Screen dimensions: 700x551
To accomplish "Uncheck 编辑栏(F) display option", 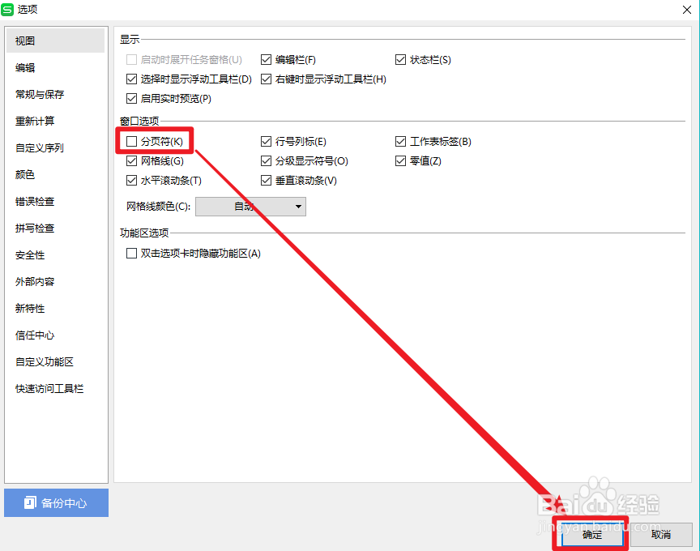I will (266, 59).
